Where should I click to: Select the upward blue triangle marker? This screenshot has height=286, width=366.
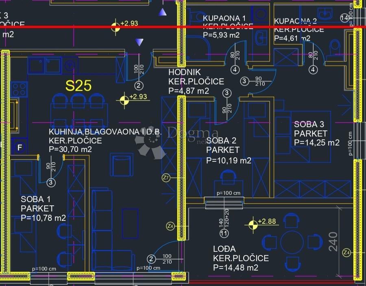(162, 12)
